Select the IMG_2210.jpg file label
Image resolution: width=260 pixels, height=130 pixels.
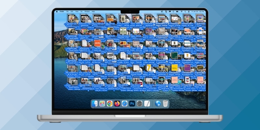click(x=123, y=73)
